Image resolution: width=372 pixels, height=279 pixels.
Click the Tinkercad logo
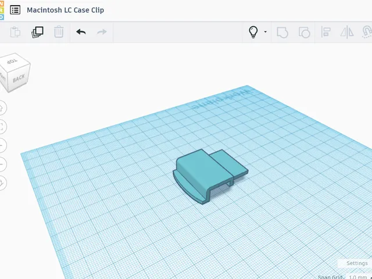[2, 10]
